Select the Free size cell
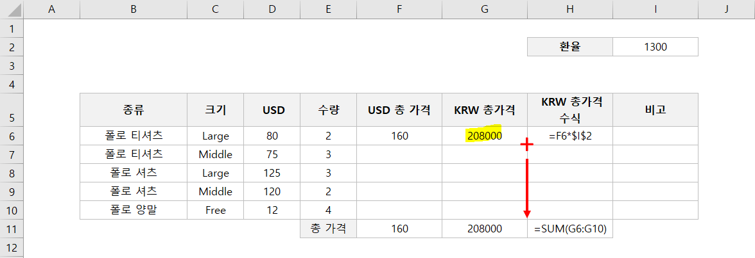 click(215, 210)
